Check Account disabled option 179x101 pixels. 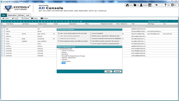[x=91, y=33]
